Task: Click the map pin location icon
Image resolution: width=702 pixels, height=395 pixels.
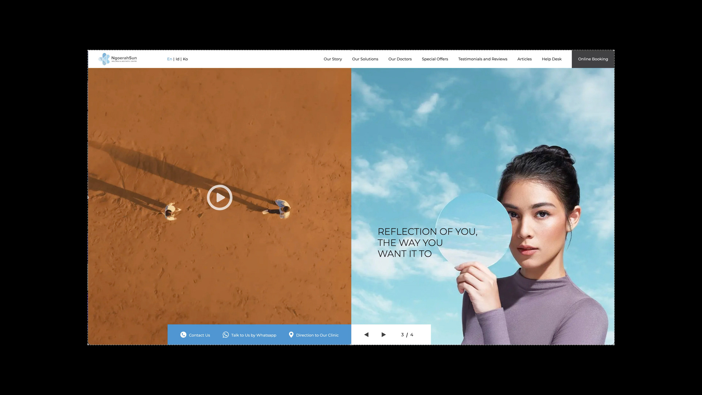Action: tap(291, 335)
